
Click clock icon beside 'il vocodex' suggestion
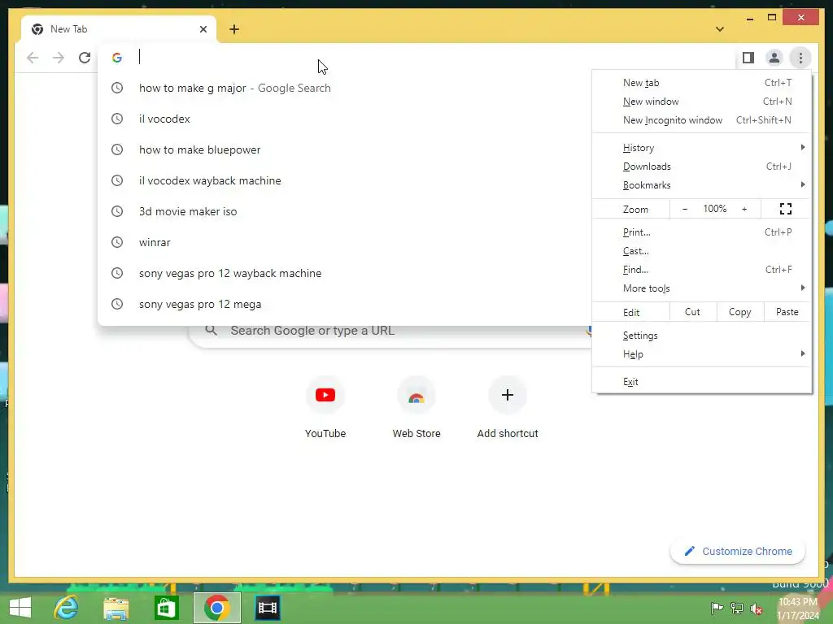(x=117, y=119)
